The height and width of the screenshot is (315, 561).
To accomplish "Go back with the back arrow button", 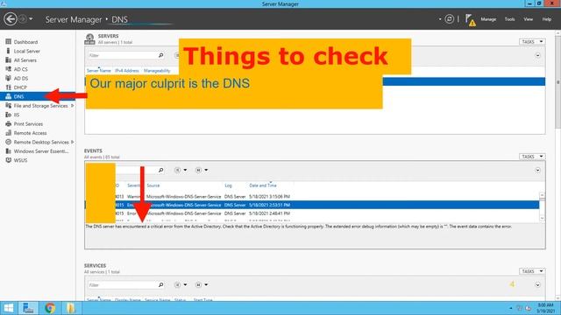I will (11, 19).
